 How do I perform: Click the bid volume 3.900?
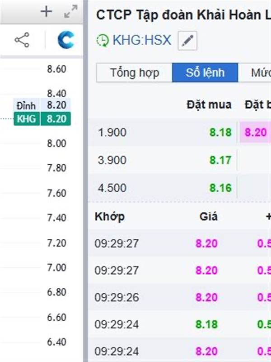pos(112,160)
